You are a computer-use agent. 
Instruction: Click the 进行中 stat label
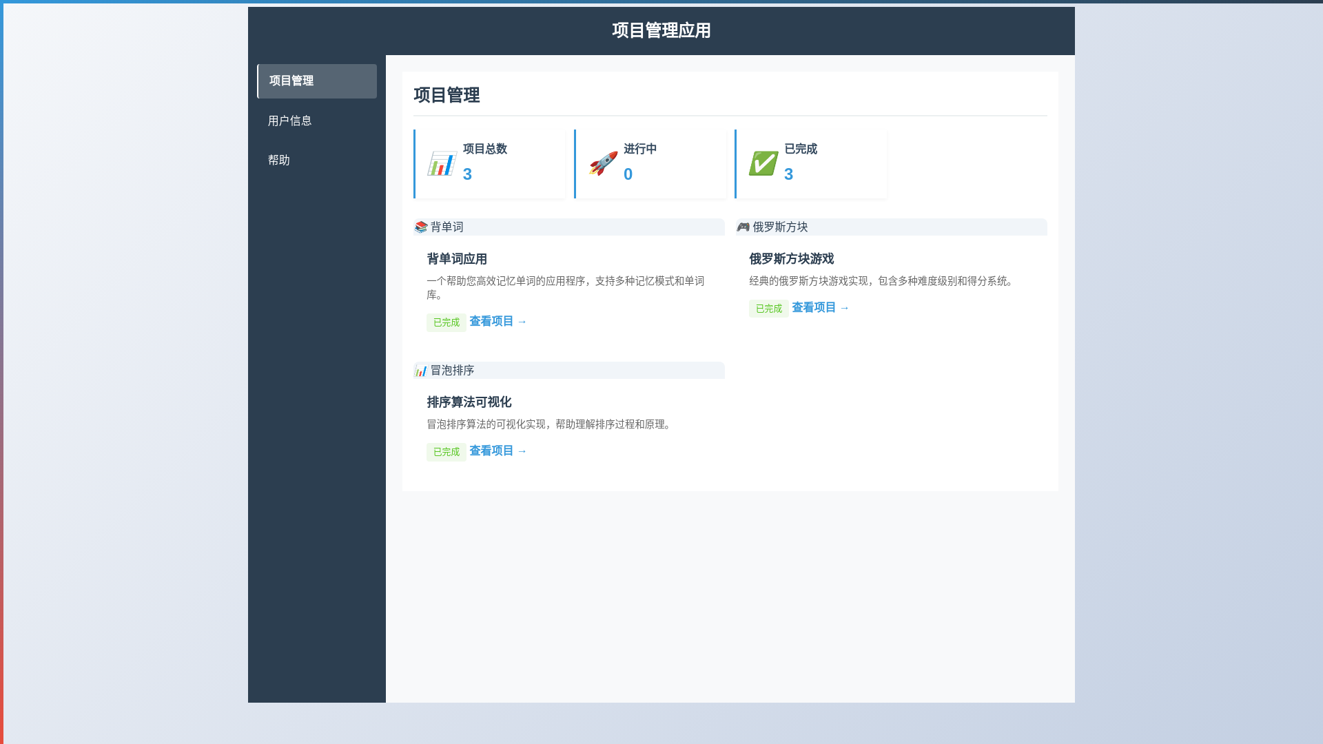(x=640, y=149)
